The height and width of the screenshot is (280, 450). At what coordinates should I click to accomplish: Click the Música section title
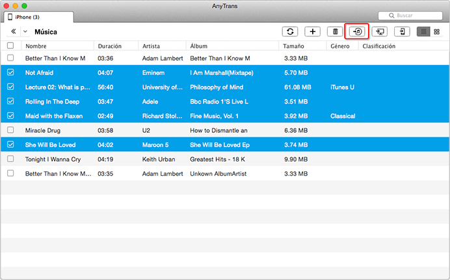(x=46, y=32)
